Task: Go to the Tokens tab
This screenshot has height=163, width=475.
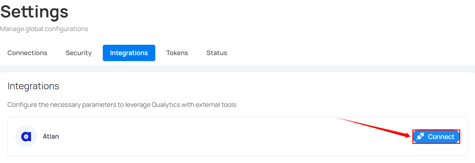Action: 177,53
